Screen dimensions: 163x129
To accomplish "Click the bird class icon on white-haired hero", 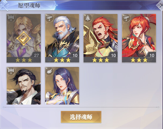I will pos(49,18).
